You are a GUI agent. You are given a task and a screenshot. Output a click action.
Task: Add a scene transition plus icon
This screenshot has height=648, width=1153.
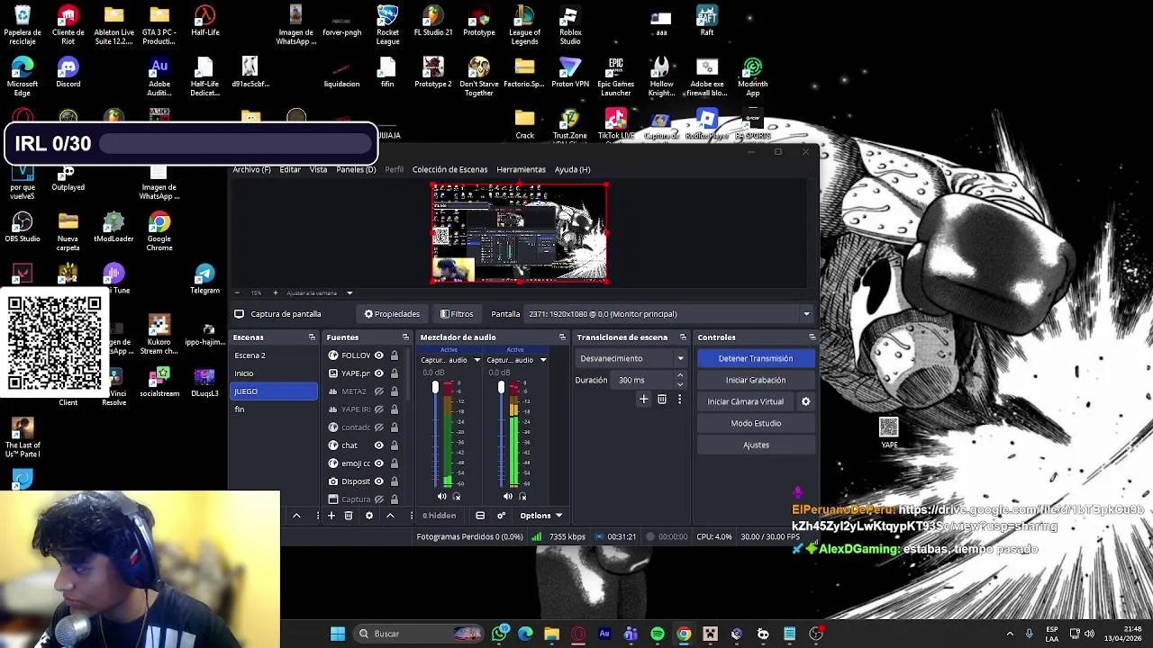pyautogui.click(x=643, y=400)
